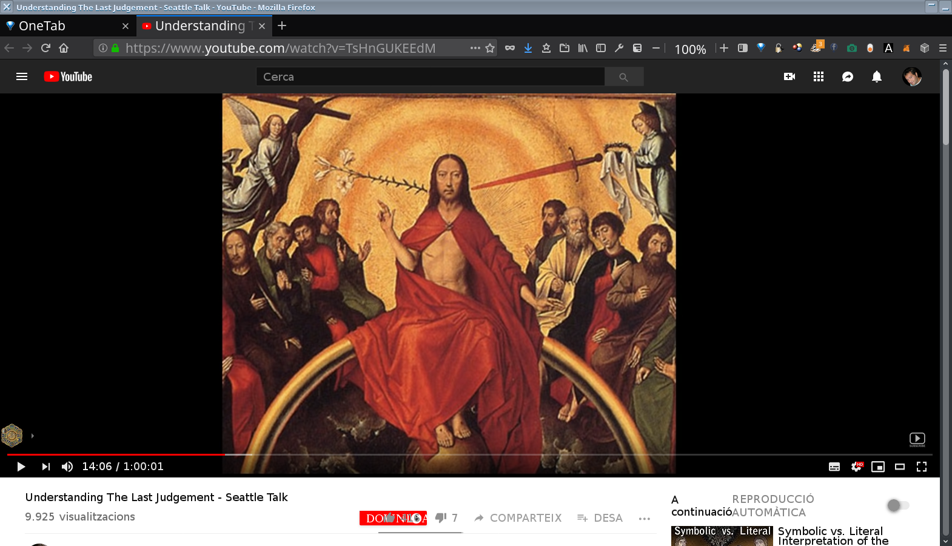
Task: Click the private mask icon in the toolbar
Action: pos(510,48)
